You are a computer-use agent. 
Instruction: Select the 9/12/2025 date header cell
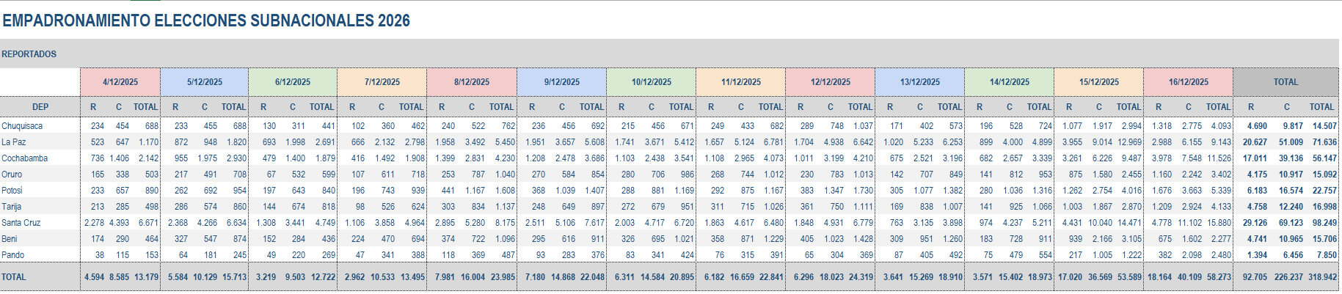pos(562,82)
